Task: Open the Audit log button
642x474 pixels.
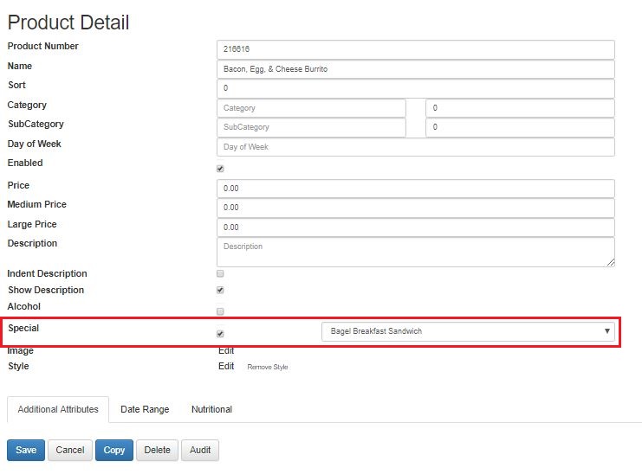Action: (x=200, y=451)
